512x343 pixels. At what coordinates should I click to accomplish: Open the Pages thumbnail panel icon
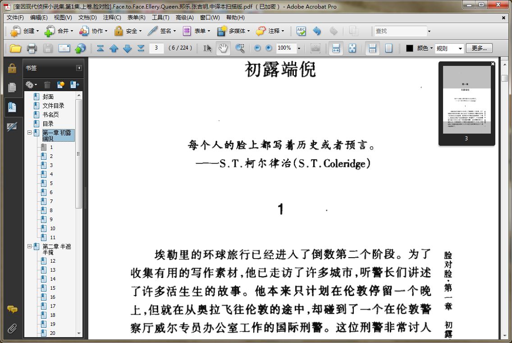12,88
